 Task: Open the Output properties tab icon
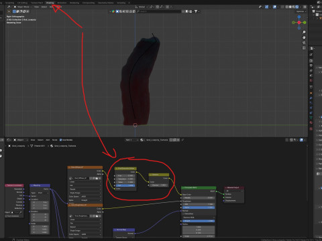pyautogui.click(x=311, y=66)
